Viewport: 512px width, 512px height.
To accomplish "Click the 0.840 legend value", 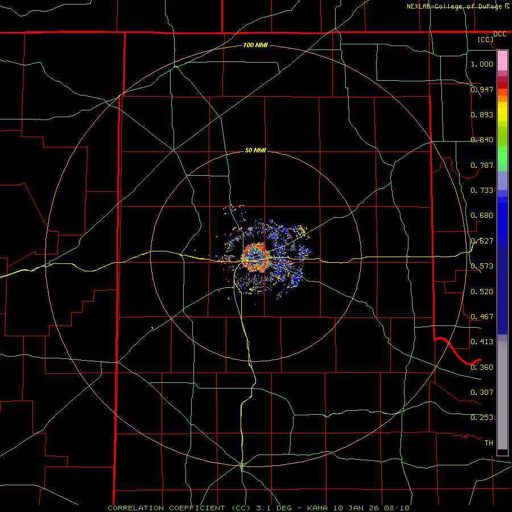I will [x=482, y=140].
